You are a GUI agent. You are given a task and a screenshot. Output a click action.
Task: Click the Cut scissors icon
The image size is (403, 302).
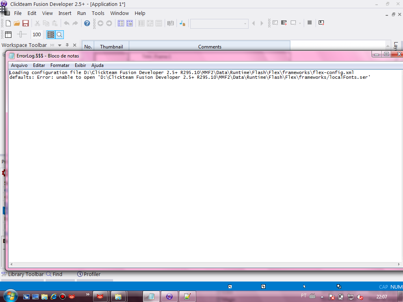[x=37, y=23]
